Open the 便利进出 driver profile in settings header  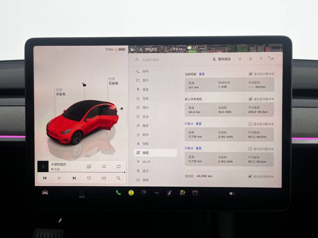222,59
